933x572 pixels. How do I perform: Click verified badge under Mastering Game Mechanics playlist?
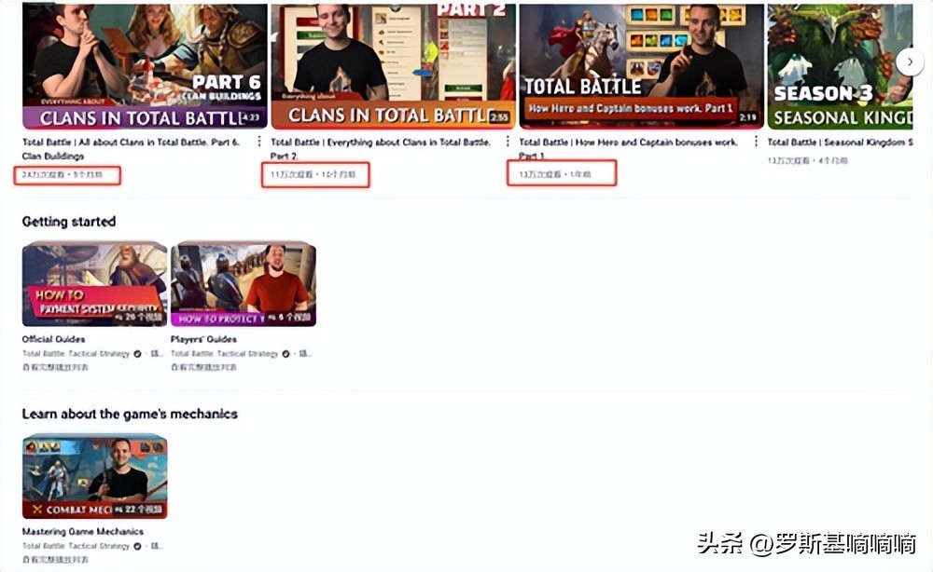click(x=137, y=546)
